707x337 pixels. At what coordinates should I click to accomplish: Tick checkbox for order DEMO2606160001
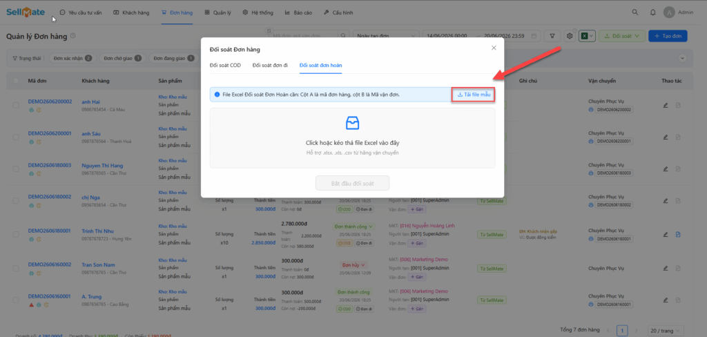click(16, 300)
